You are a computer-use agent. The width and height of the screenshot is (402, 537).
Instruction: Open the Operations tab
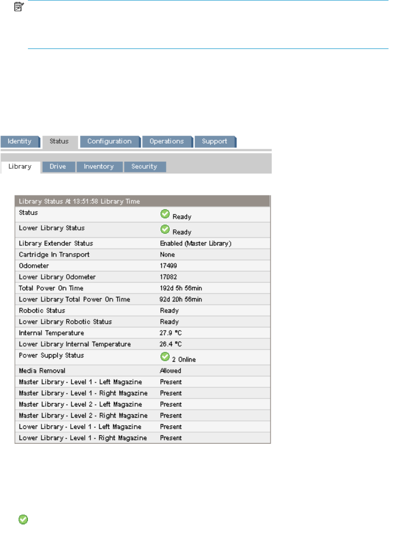pyautogui.click(x=167, y=141)
